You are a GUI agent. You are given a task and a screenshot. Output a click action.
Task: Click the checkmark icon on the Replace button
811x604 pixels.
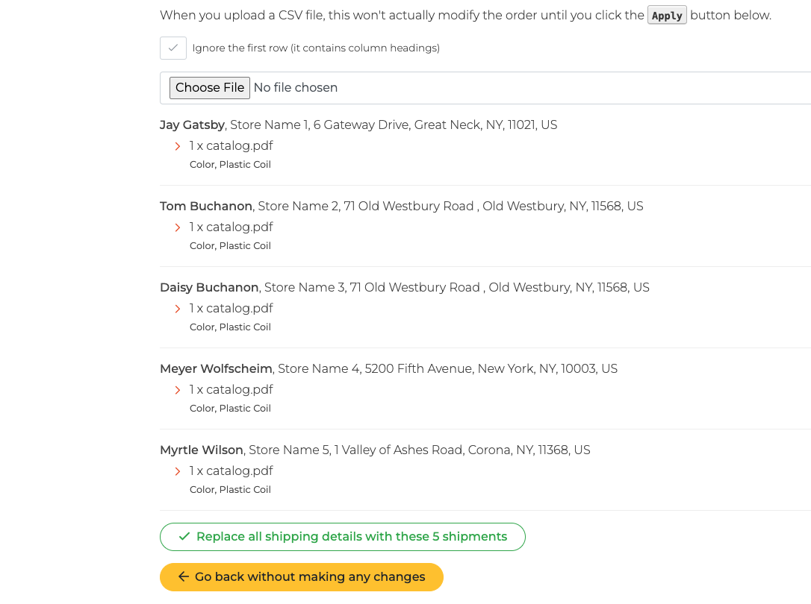click(x=184, y=537)
